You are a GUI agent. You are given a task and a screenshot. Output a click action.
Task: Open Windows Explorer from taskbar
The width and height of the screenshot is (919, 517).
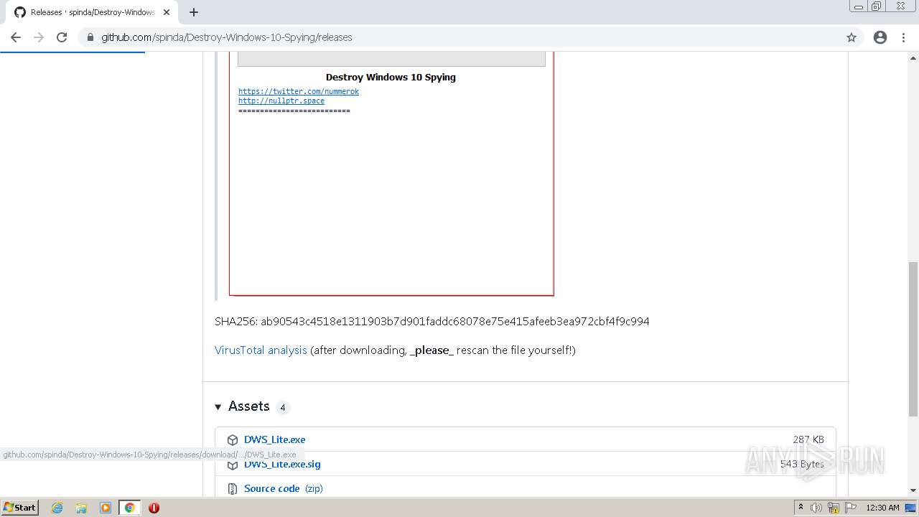[x=81, y=508]
